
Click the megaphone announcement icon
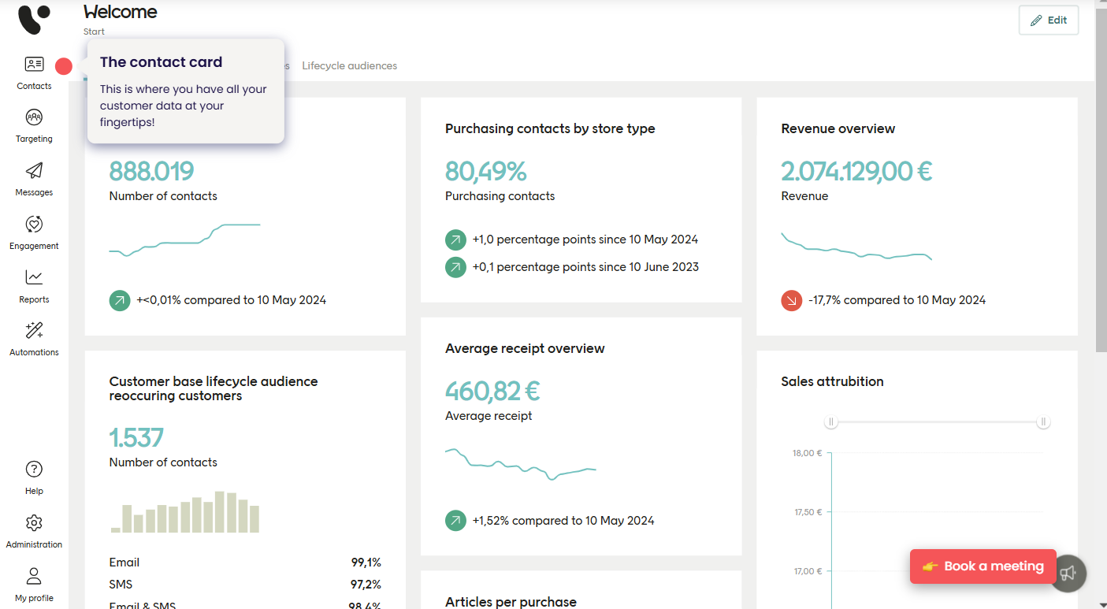pos(1068,574)
